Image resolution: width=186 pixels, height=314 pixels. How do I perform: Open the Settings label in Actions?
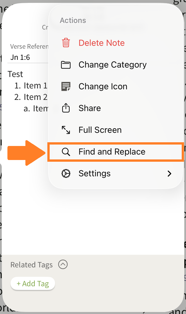pyautogui.click(x=94, y=173)
